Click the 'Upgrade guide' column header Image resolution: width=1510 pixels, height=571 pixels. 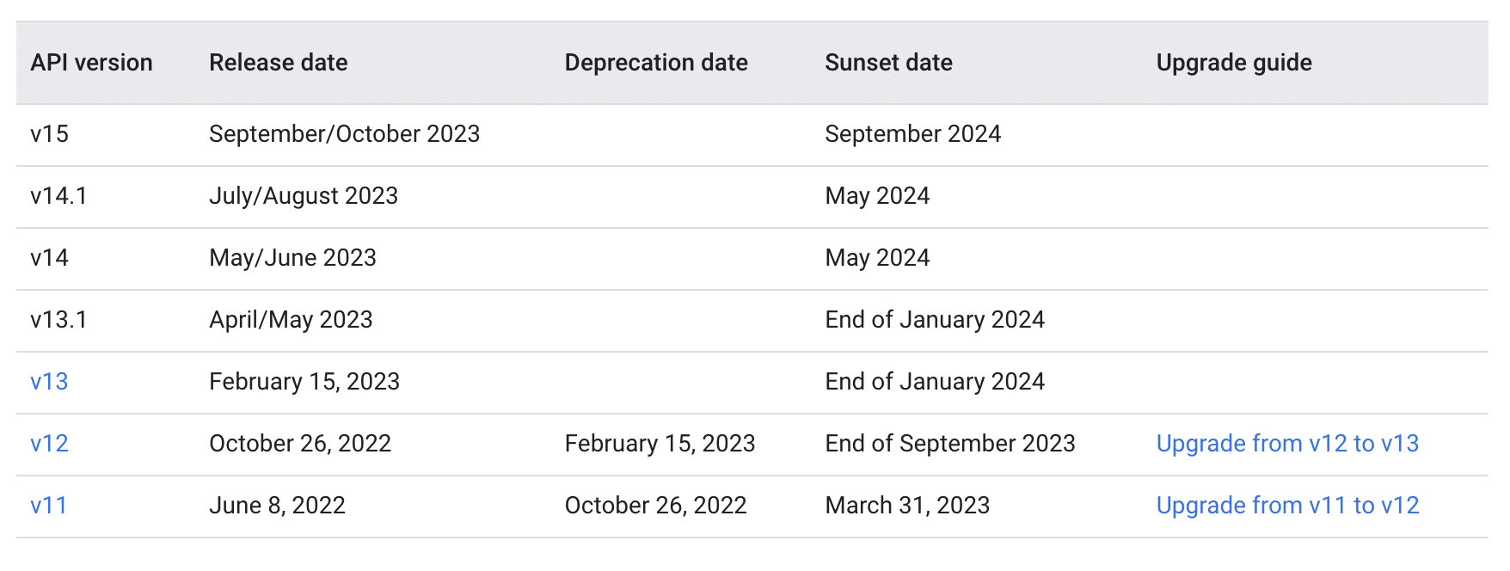1233,63
